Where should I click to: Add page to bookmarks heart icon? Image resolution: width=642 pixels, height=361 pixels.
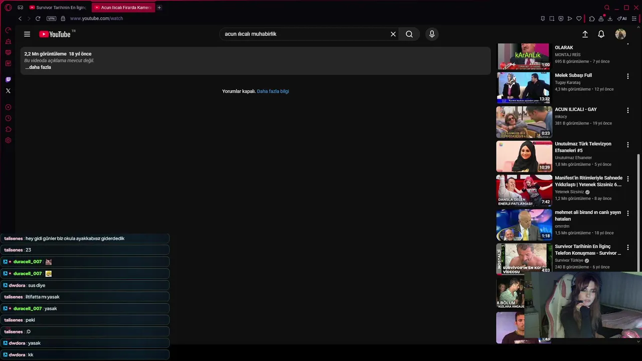[x=579, y=19]
